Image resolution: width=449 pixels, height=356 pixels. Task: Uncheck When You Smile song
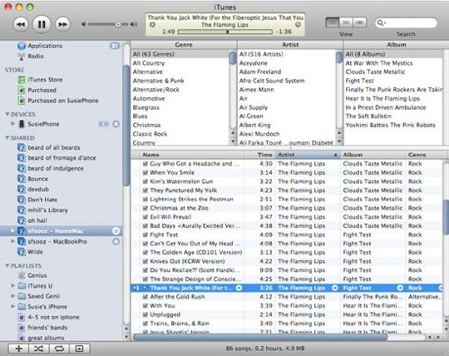(146, 173)
